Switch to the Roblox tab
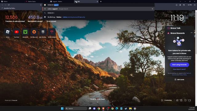 tap(12, 2)
